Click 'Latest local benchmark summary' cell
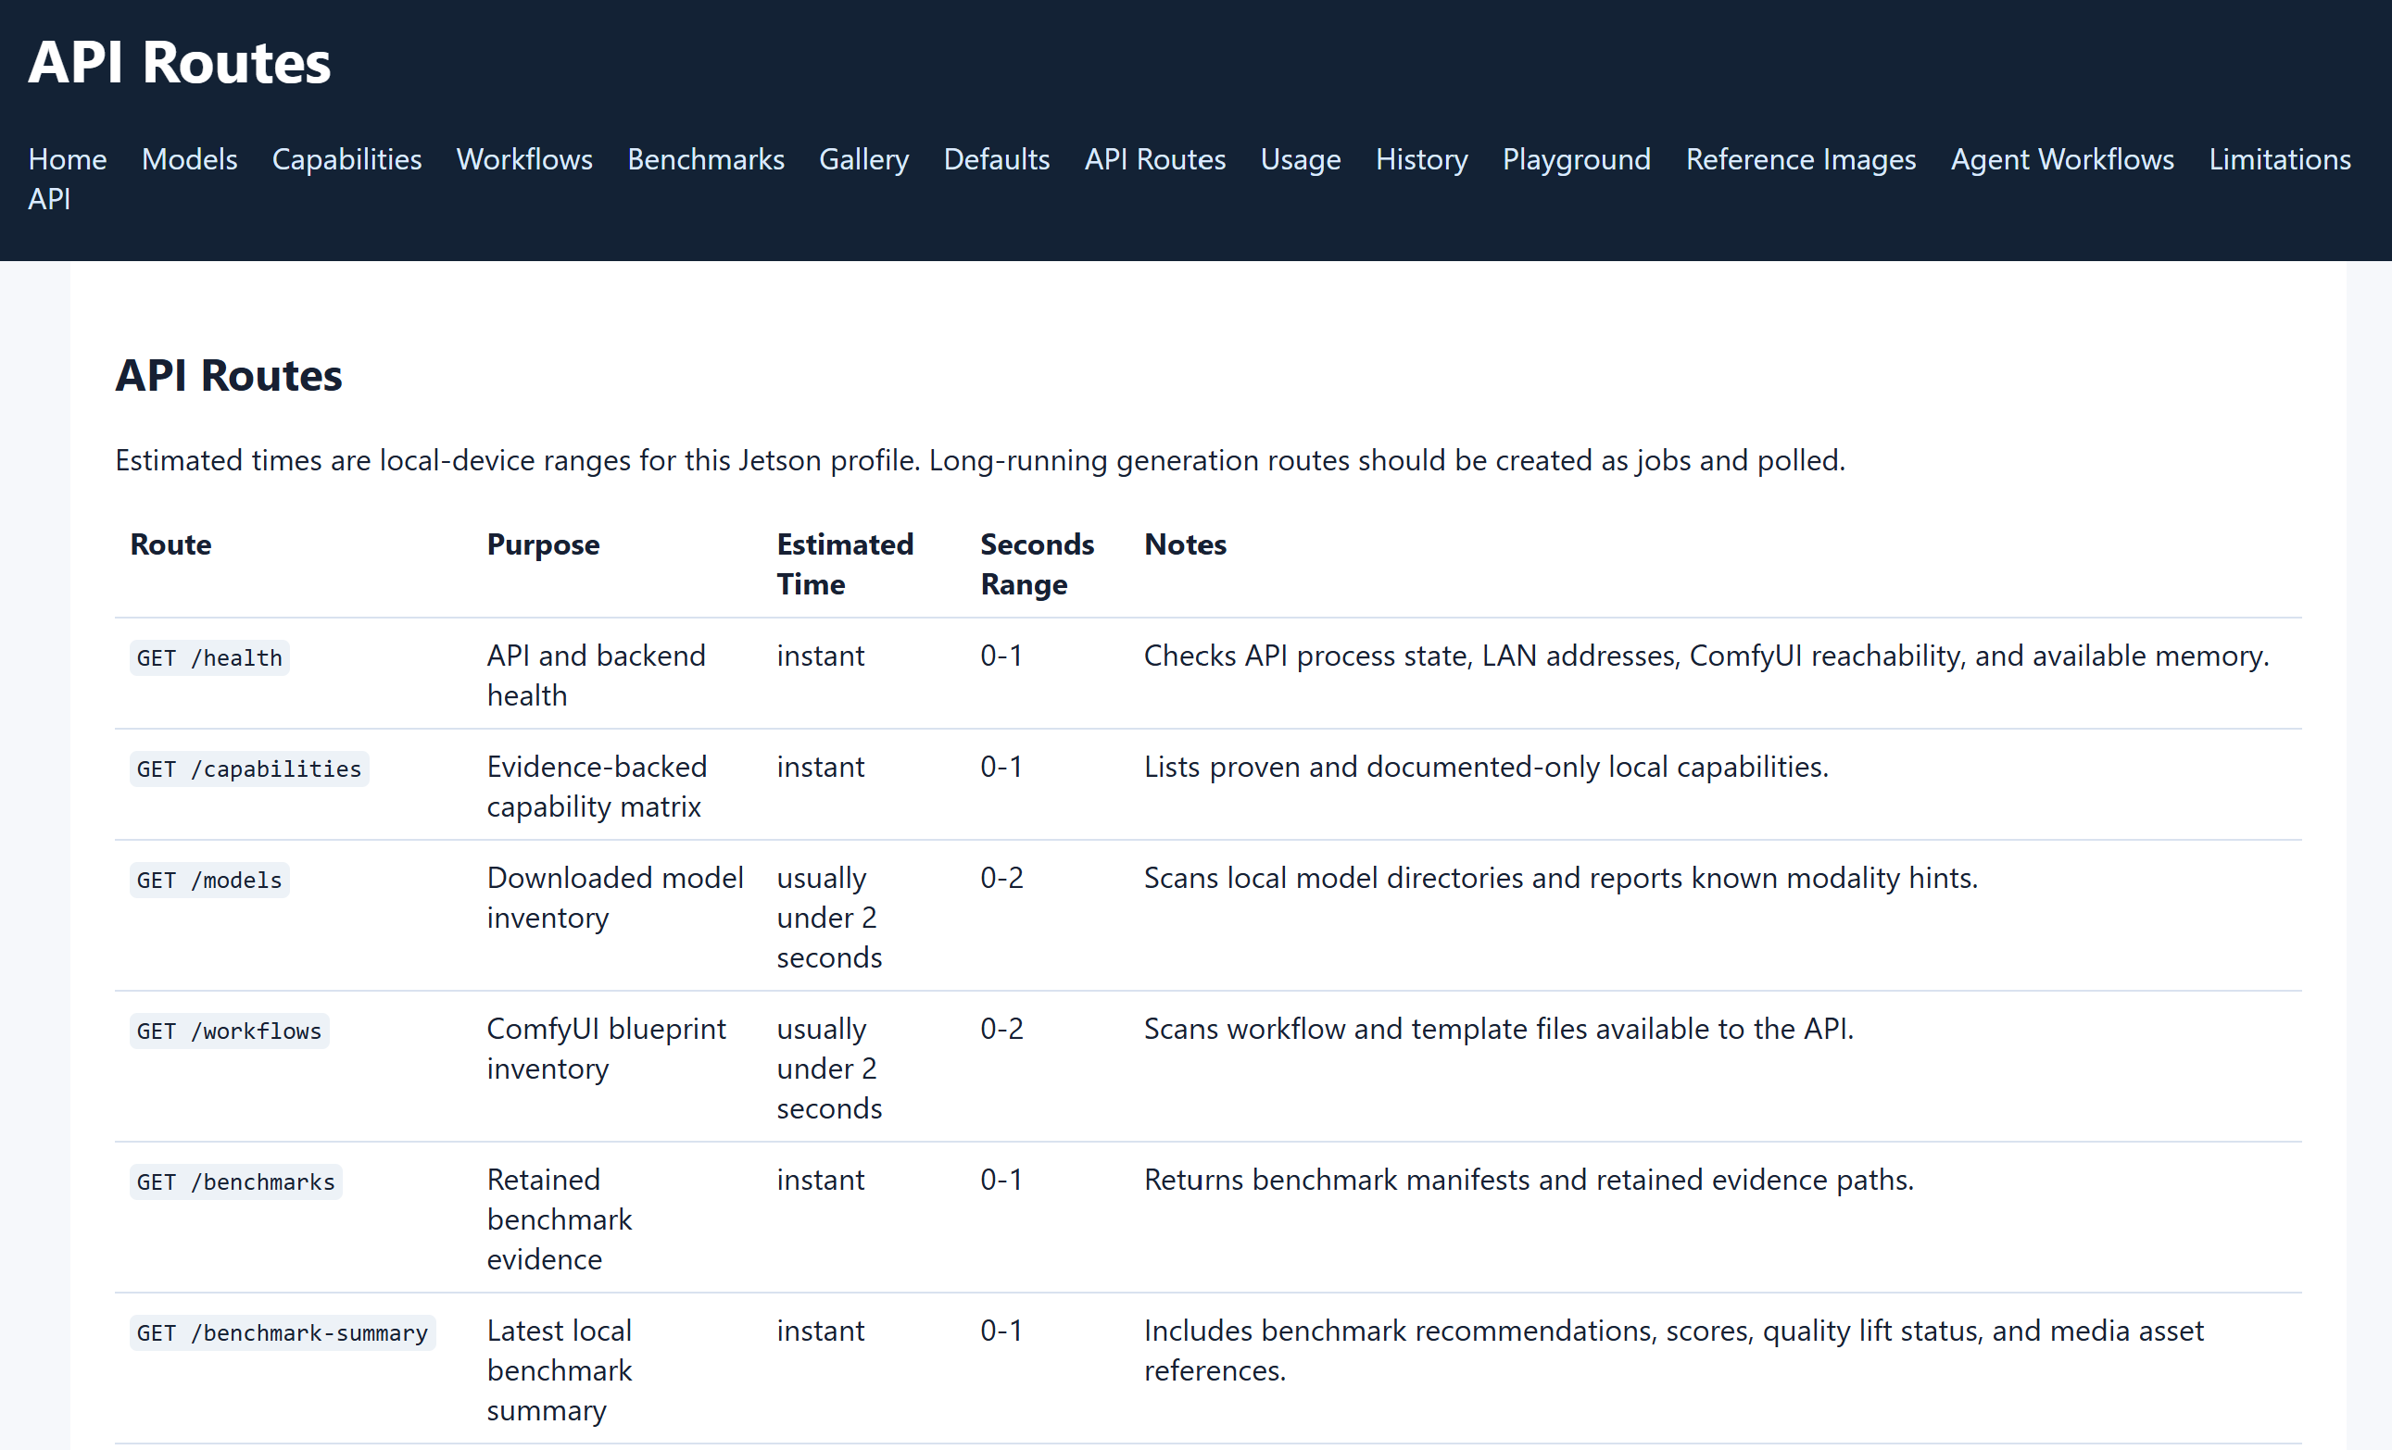Image resolution: width=2392 pixels, height=1450 pixels. tap(560, 1369)
